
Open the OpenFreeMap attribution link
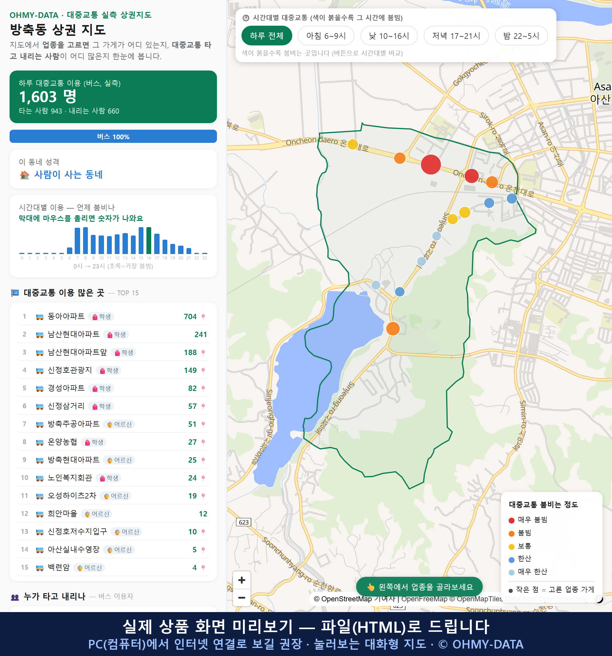tap(424, 599)
